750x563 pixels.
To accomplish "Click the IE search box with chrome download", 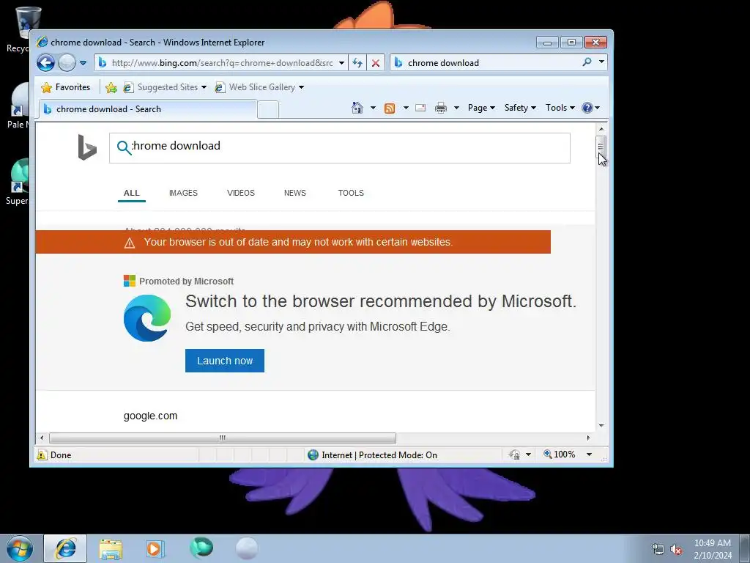I will click(x=486, y=63).
